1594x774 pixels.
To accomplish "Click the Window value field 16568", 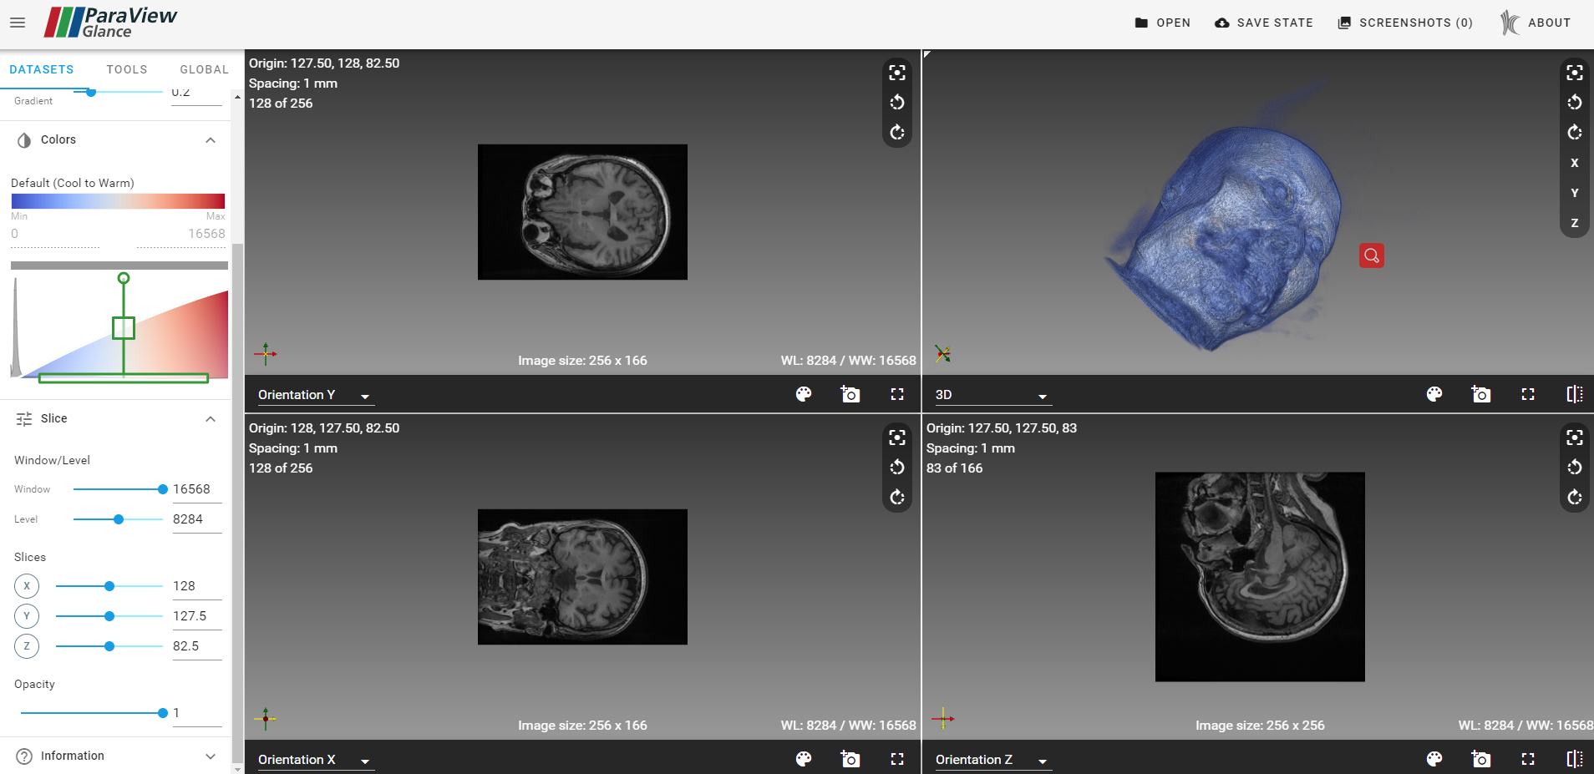I will point(197,489).
